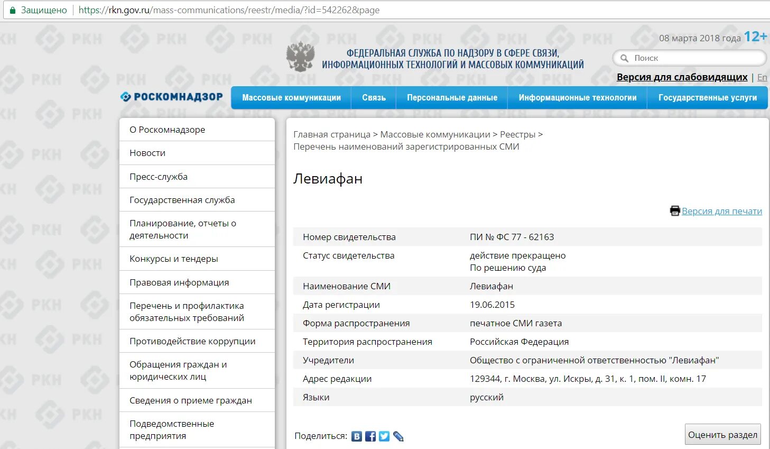Click the 12+ age rating label
The width and height of the screenshot is (770, 449).
click(755, 36)
